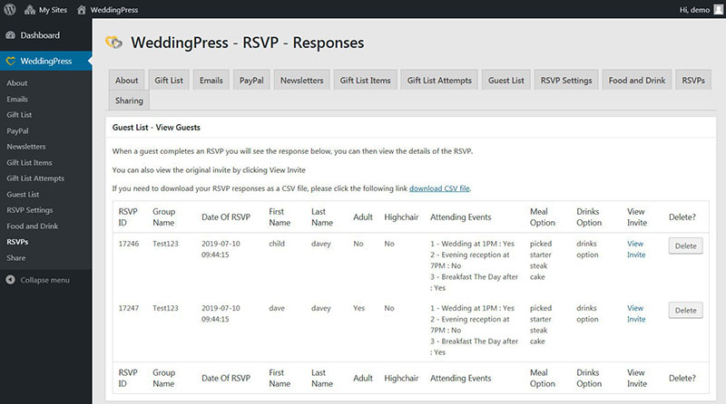
Task: Click Guest List - View Guests heading
Action: click(156, 127)
